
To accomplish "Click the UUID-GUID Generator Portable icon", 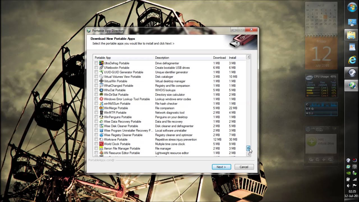I will tap(101, 72).
